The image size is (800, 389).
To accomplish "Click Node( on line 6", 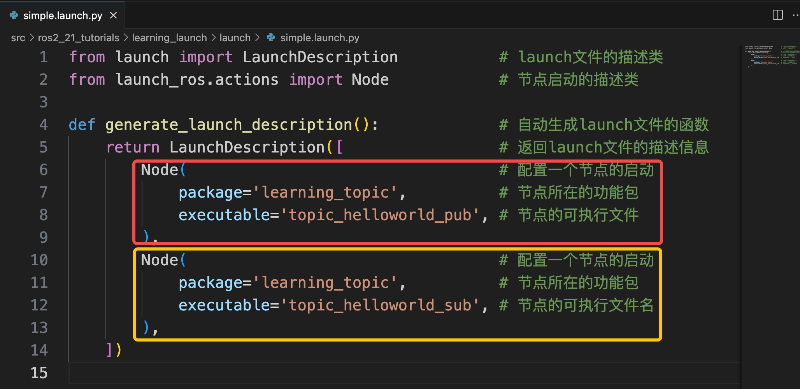I will [x=163, y=170].
